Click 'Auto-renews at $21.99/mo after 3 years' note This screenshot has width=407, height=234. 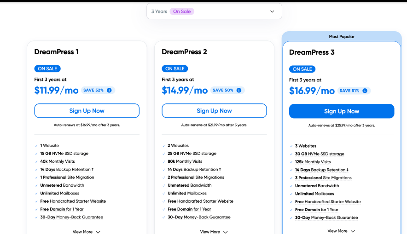coord(214,125)
